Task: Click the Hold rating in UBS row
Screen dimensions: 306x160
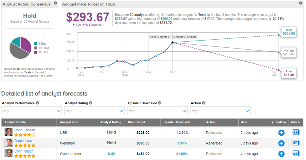Action: [111, 132]
